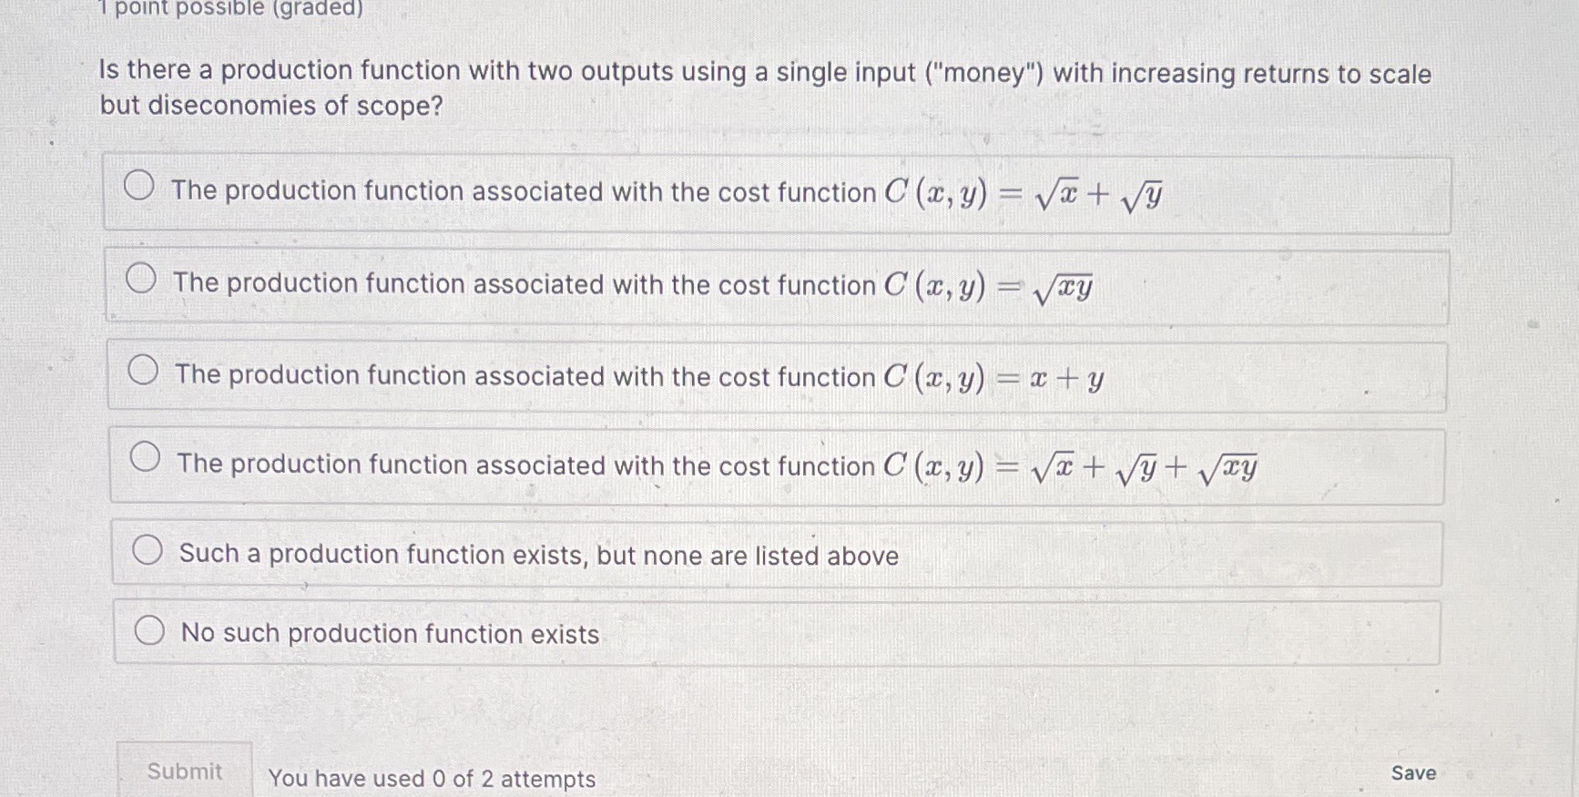
Task: Click the attempts counter text
Action: tap(432, 779)
